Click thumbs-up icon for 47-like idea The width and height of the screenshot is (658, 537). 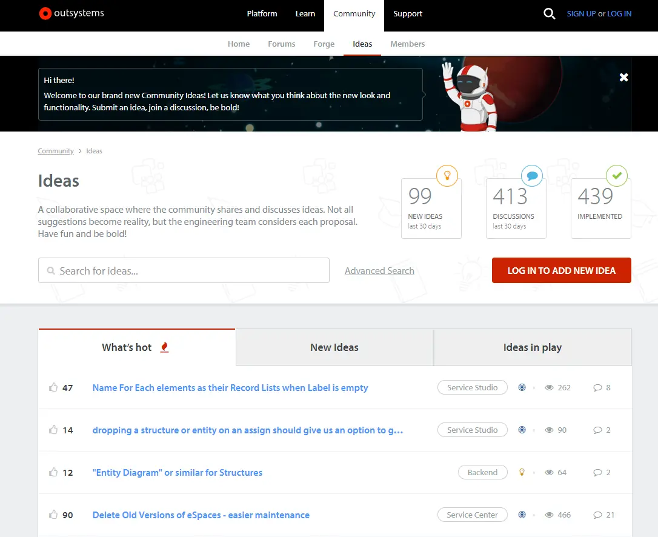(53, 387)
